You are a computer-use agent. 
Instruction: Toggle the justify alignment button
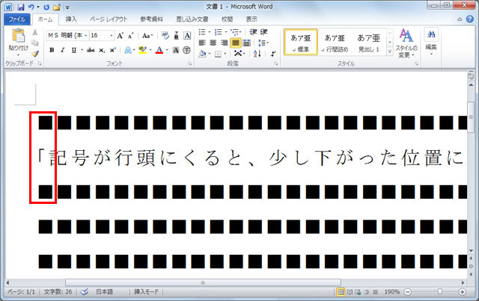click(x=235, y=43)
